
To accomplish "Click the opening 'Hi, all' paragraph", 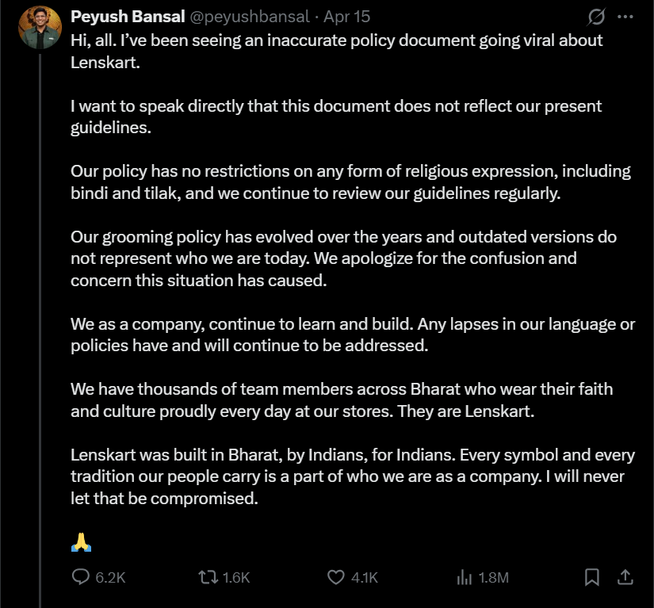I will coord(337,51).
